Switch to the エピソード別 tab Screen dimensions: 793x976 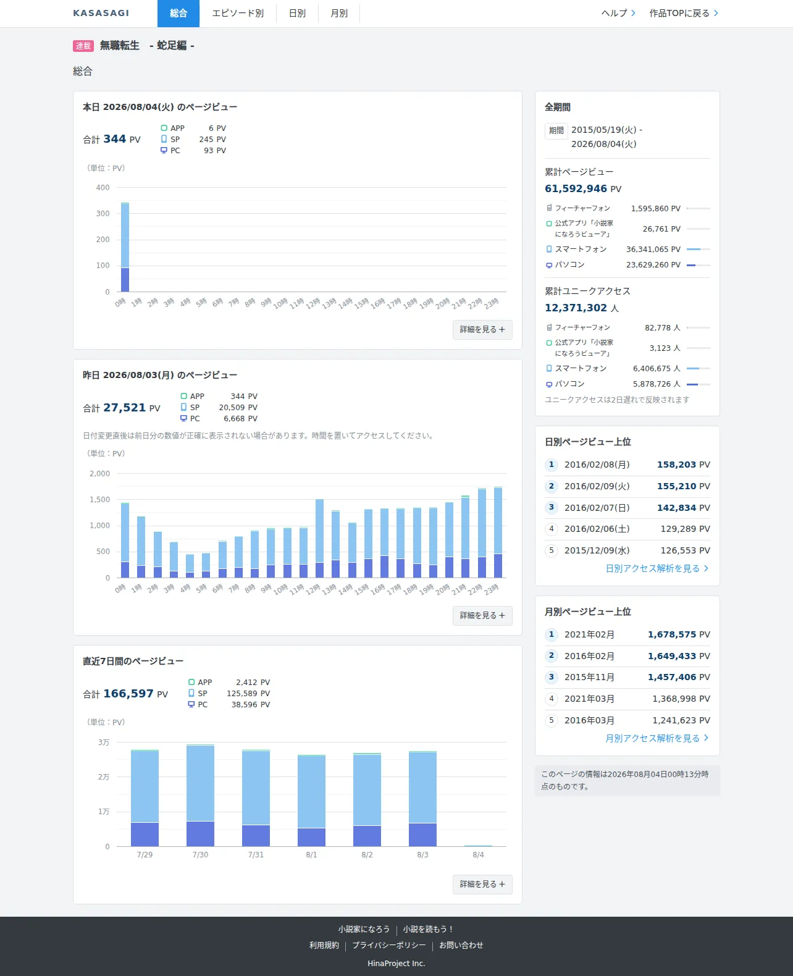[x=238, y=13]
